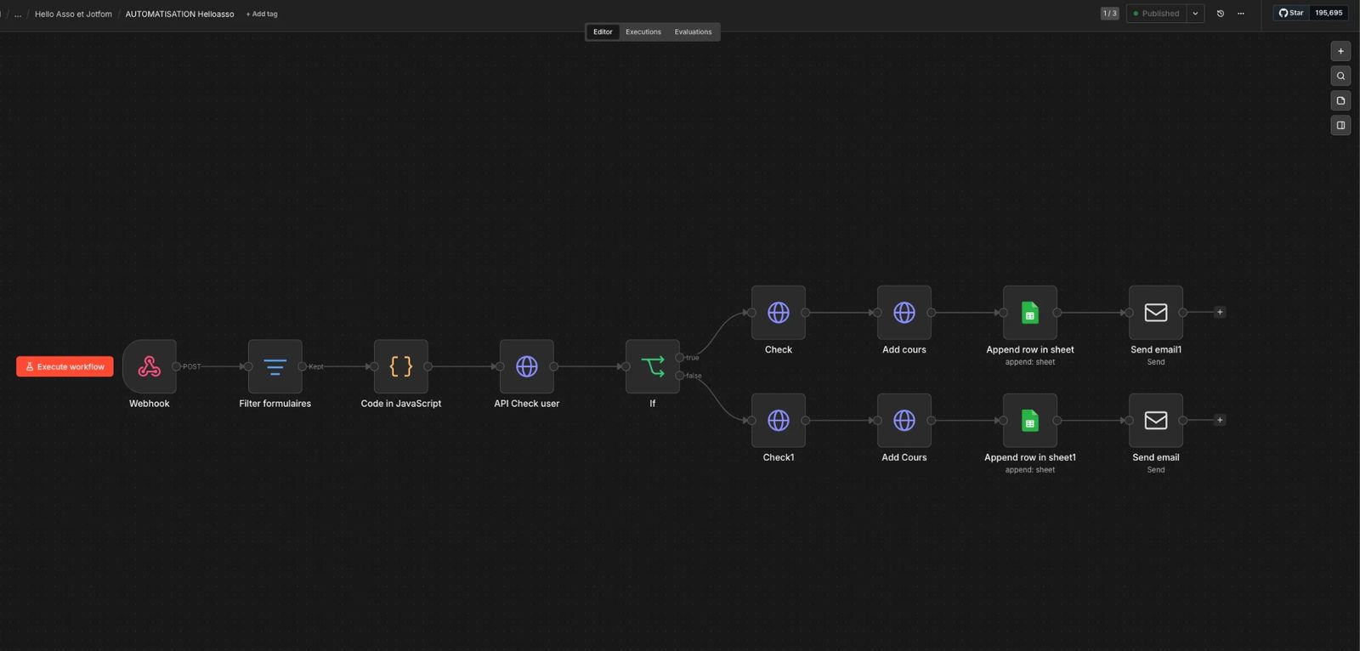
Task: Switch to the Evaluations tab
Action: coord(694,32)
